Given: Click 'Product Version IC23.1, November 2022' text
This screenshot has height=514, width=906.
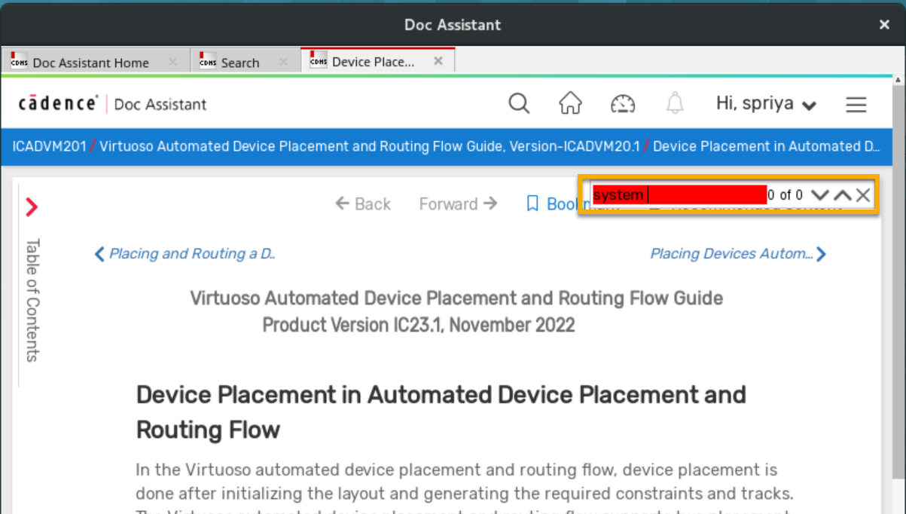Looking at the screenshot, I should 419,326.
